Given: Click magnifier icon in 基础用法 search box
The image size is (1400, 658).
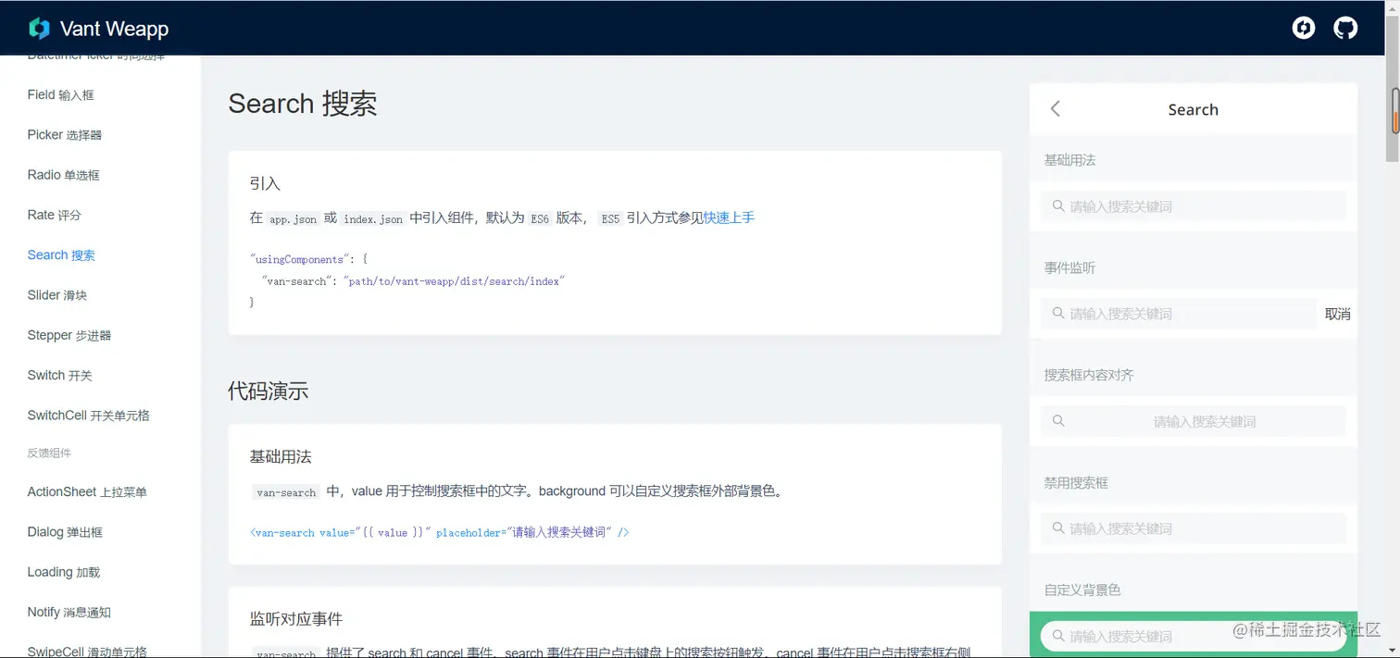Looking at the screenshot, I should [1057, 205].
